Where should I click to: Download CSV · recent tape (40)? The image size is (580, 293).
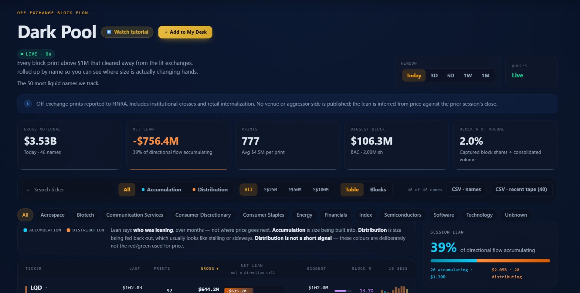(x=521, y=189)
